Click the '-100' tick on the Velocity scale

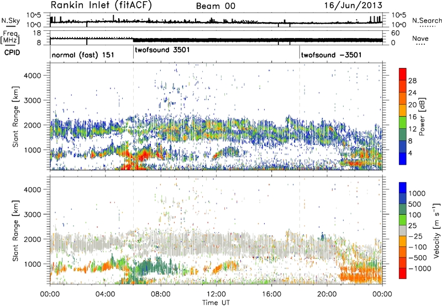[418, 247]
